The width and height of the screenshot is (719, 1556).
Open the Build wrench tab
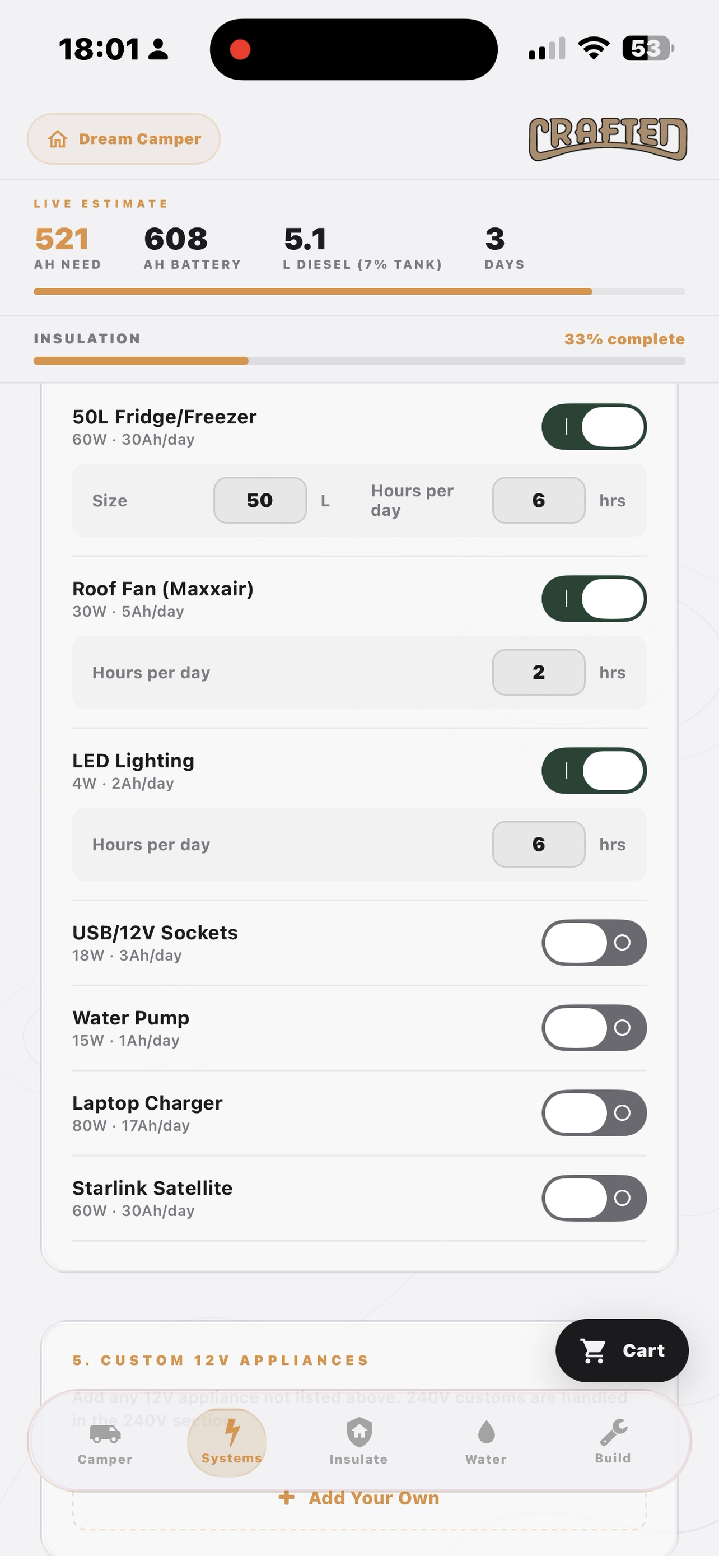[x=613, y=1443]
